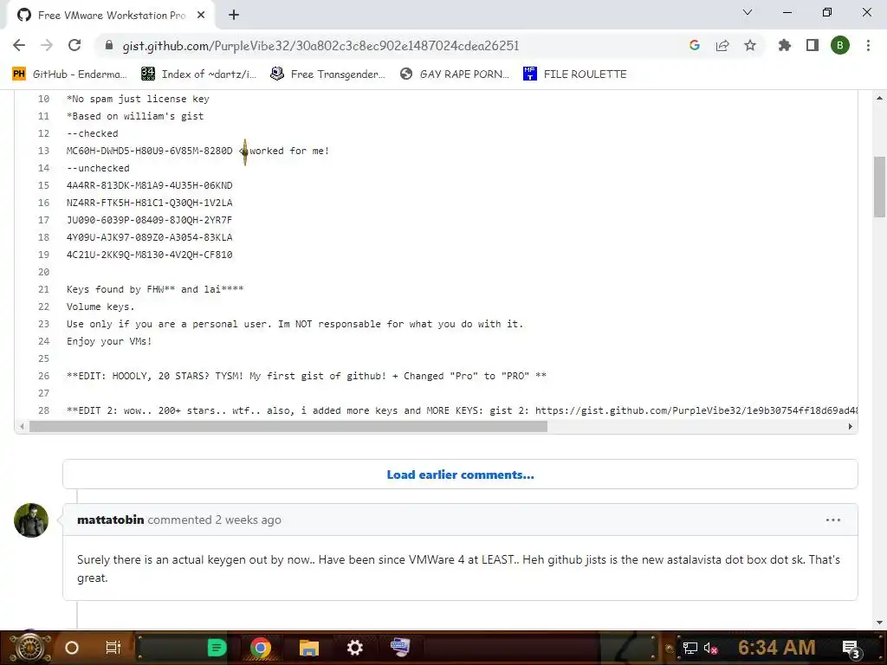
Task: Reload the current page
Action: click(x=74, y=45)
